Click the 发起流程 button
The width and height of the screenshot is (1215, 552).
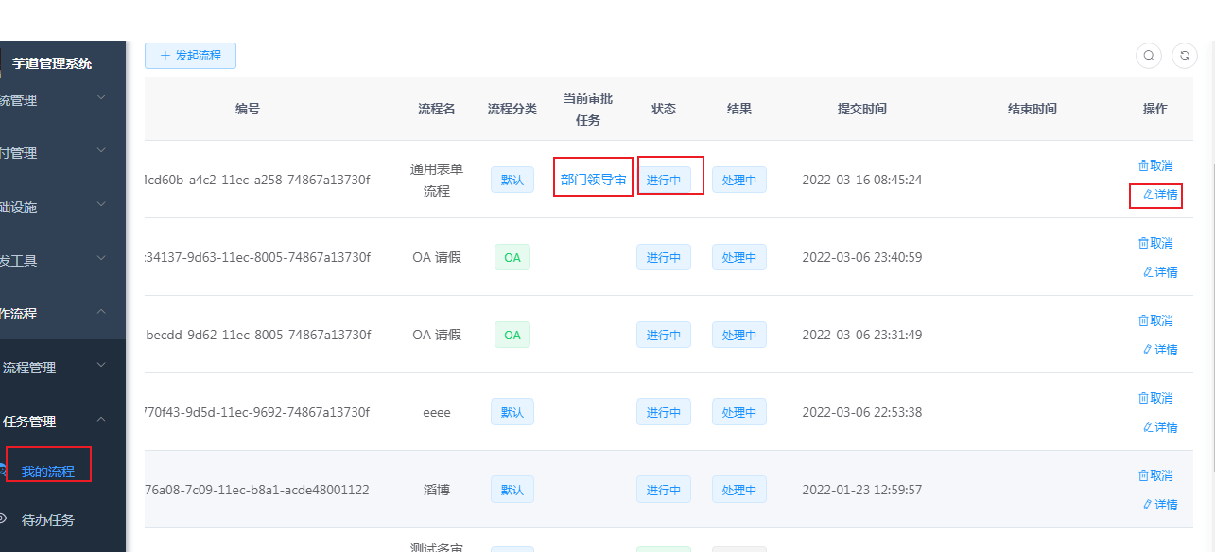pyautogui.click(x=190, y=56)
